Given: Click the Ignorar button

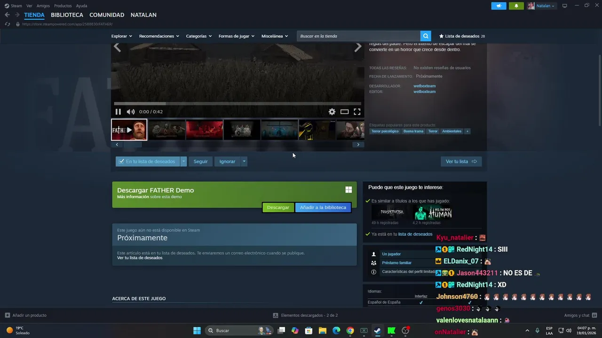Looking at the screenshot, I should [x=227, y=161].
